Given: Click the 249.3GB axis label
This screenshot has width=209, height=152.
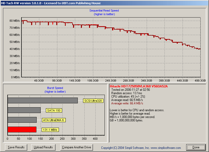Looking at the screenshot, I should coord(111,81).
